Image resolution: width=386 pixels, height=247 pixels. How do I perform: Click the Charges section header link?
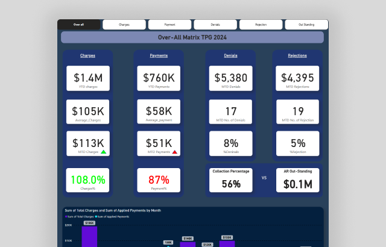88,55
